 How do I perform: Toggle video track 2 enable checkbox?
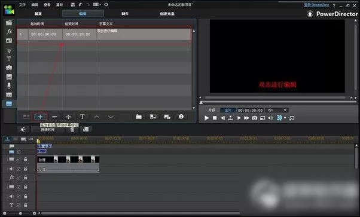19,187
